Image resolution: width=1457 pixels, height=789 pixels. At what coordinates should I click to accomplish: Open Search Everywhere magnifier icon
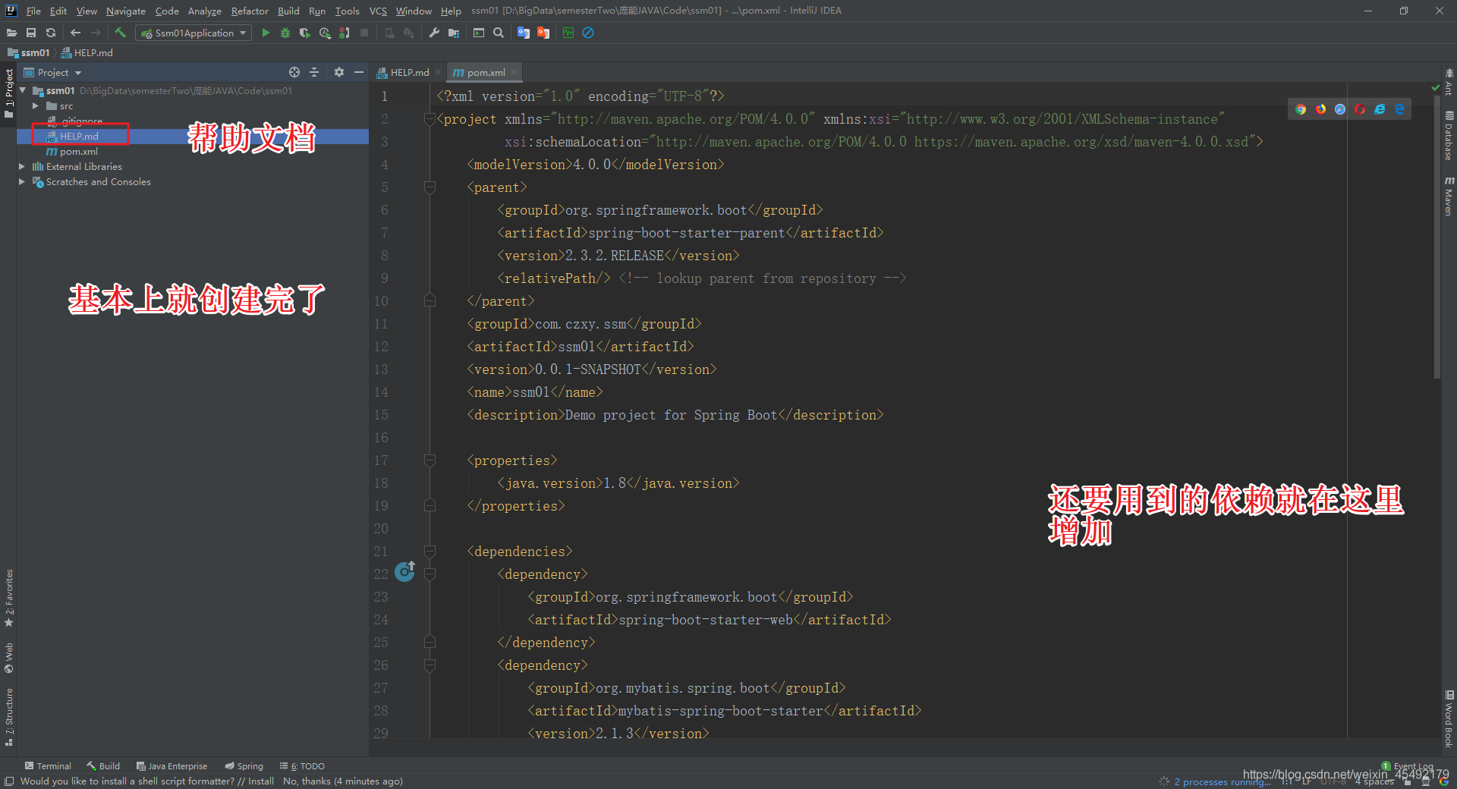point(499,33)
